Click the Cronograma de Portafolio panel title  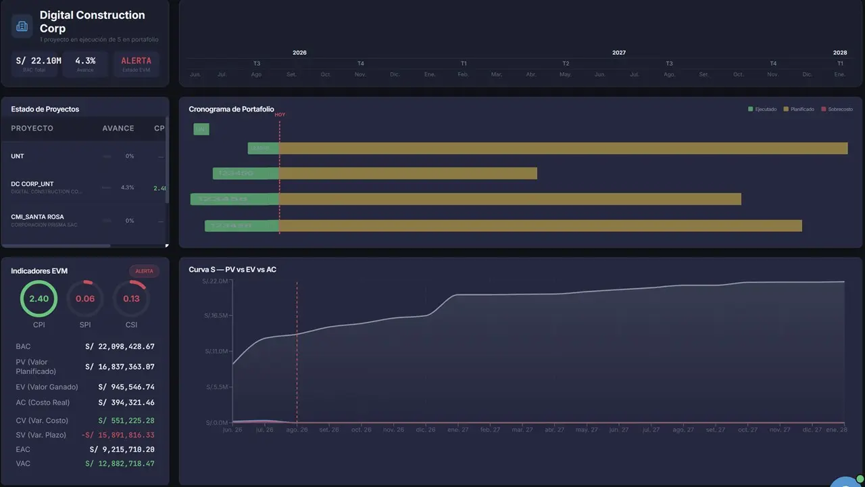click(231, 109)
